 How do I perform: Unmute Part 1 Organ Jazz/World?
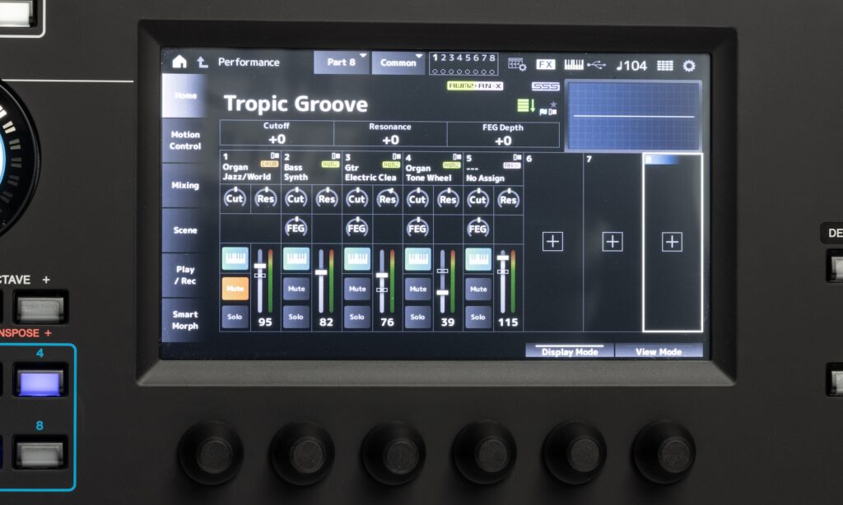tap(235, 289)
